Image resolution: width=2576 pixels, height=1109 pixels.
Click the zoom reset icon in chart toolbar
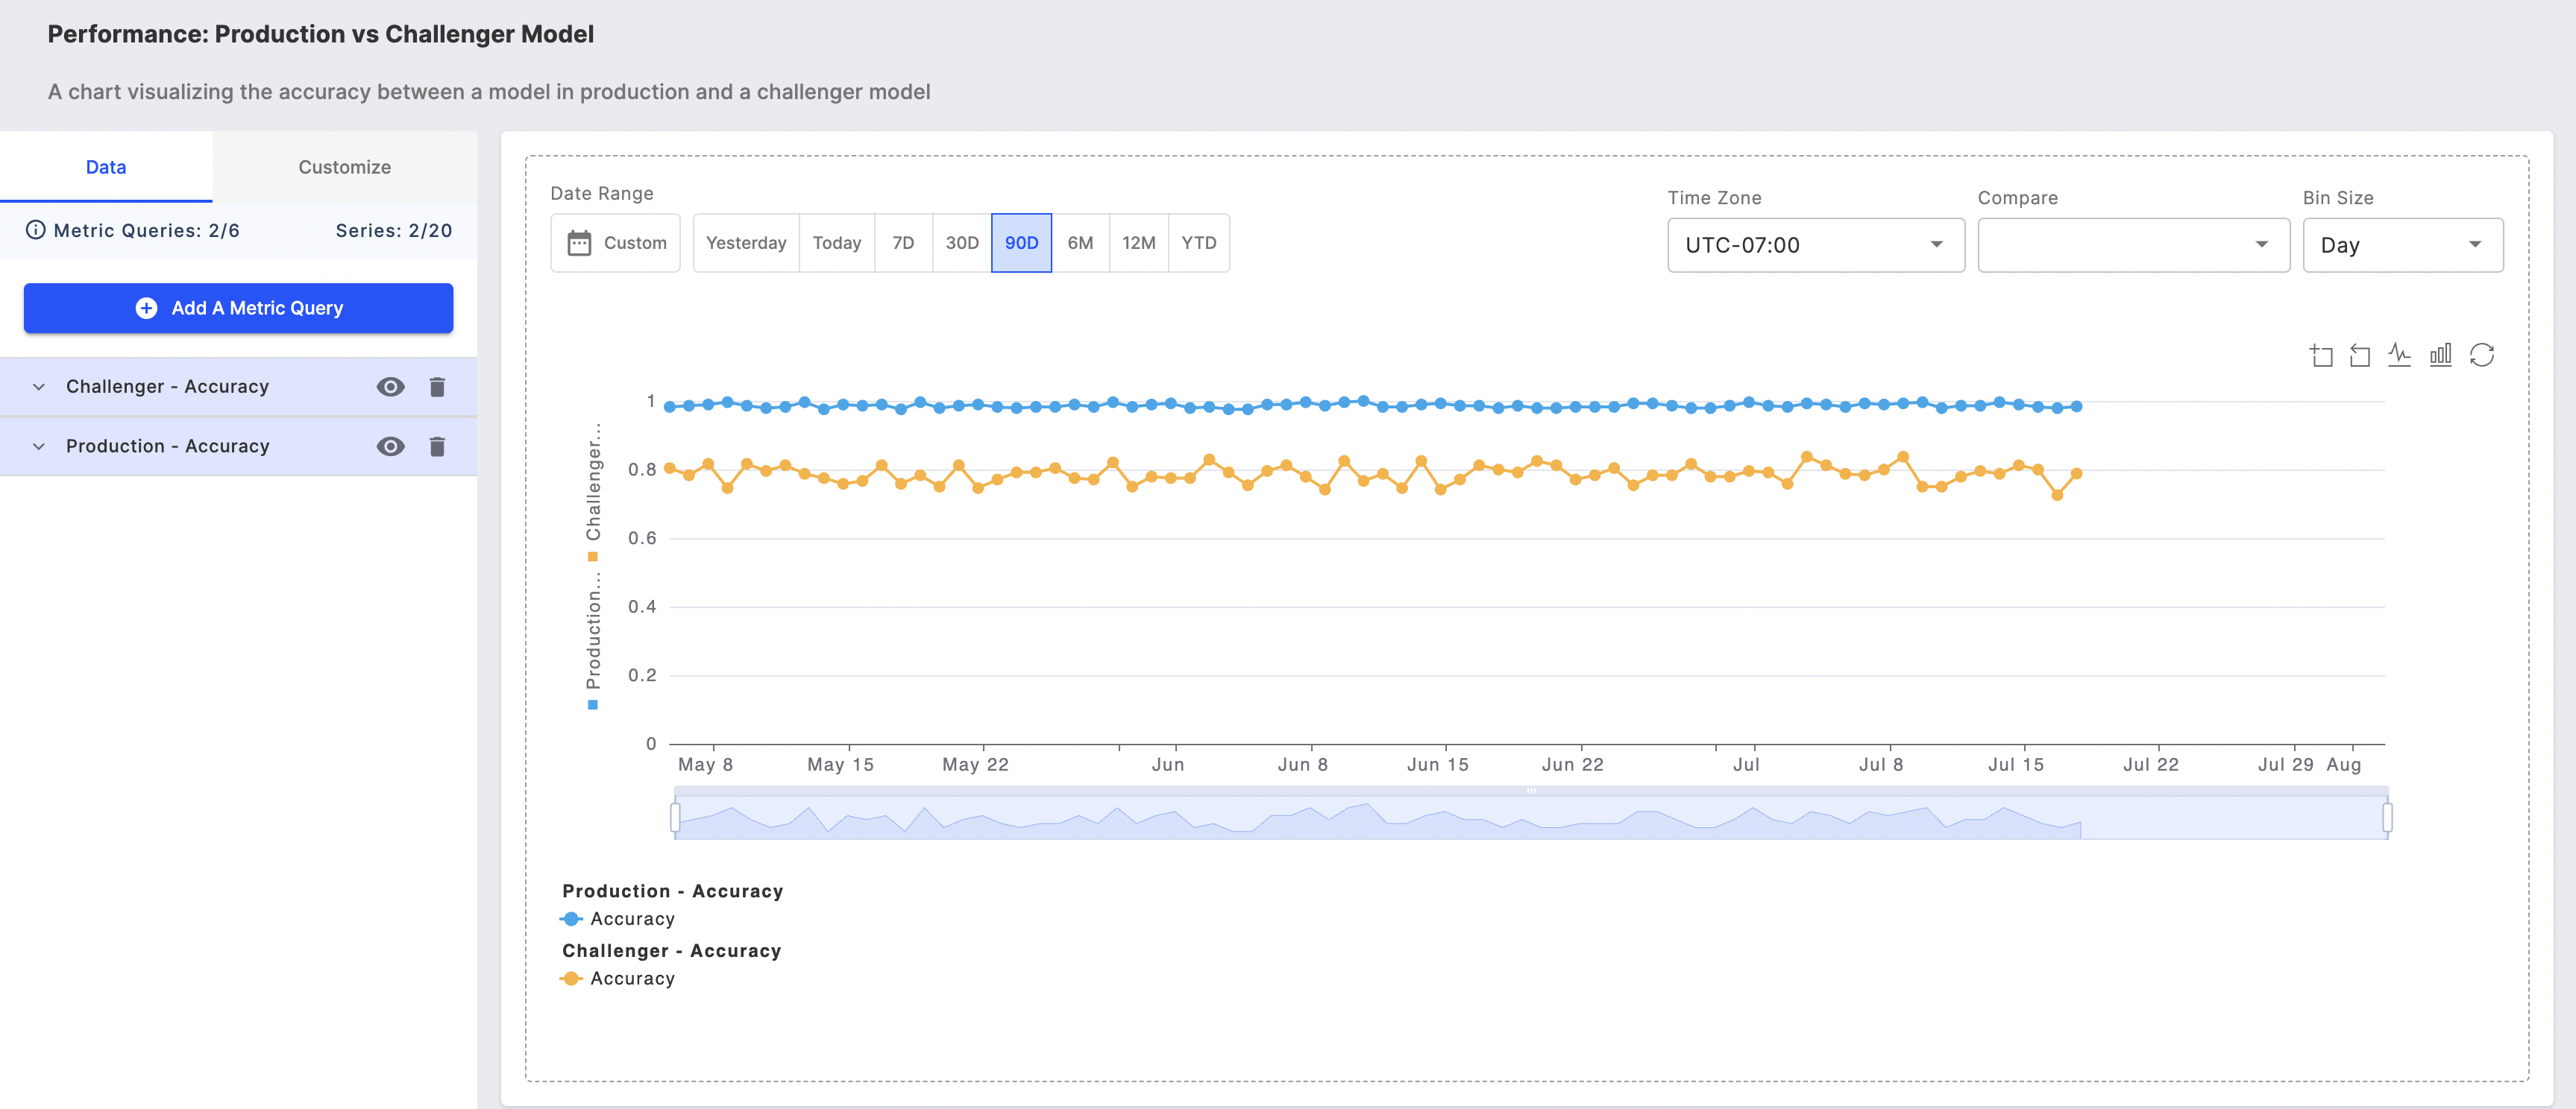(x=2360, y=356)
